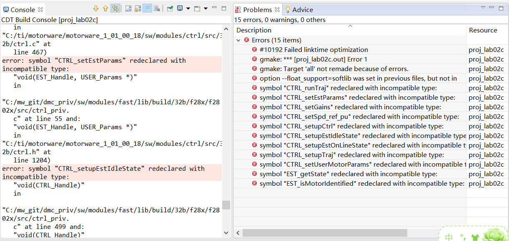
Task: Copy the build log from console toolbar
Action: pos(128,8)
